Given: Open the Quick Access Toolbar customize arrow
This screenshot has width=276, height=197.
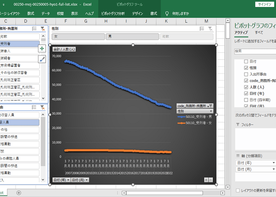Looking at the screenshot, I should 3,4.
